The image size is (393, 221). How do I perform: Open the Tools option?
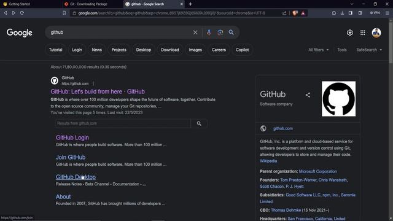pos(342,50)
